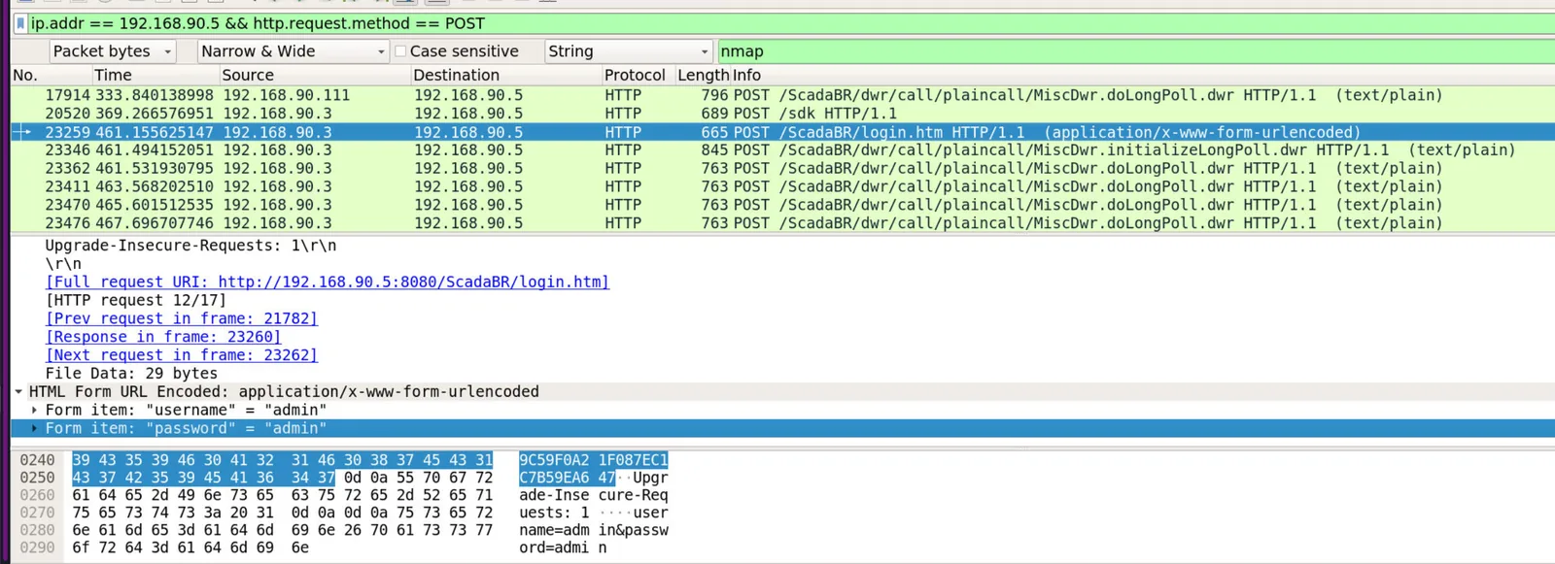The image size is (1555, 564).
Task: Click the search field containing nmap
Action: 1135,51
